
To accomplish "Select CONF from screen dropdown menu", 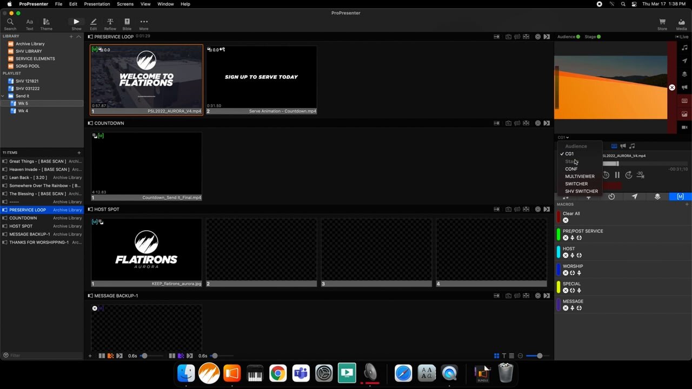I will 580,169.
